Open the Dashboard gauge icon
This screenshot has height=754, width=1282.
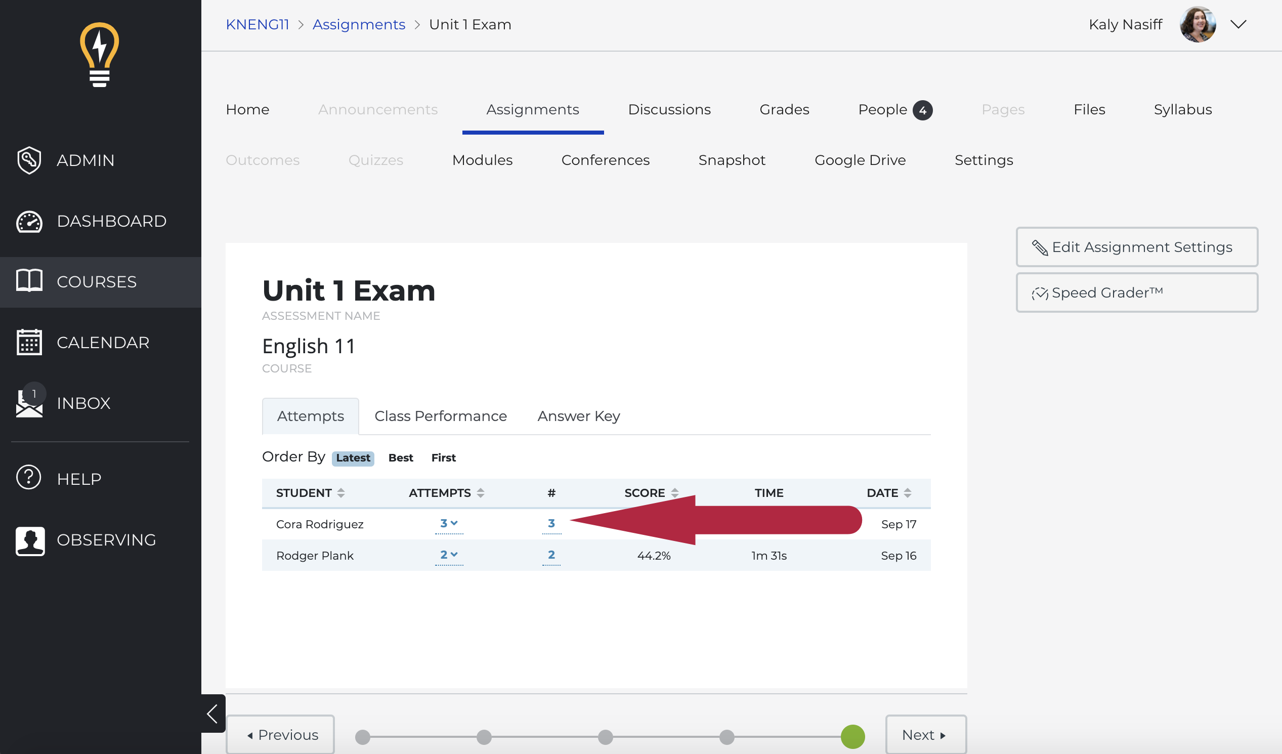coord(29,221)
